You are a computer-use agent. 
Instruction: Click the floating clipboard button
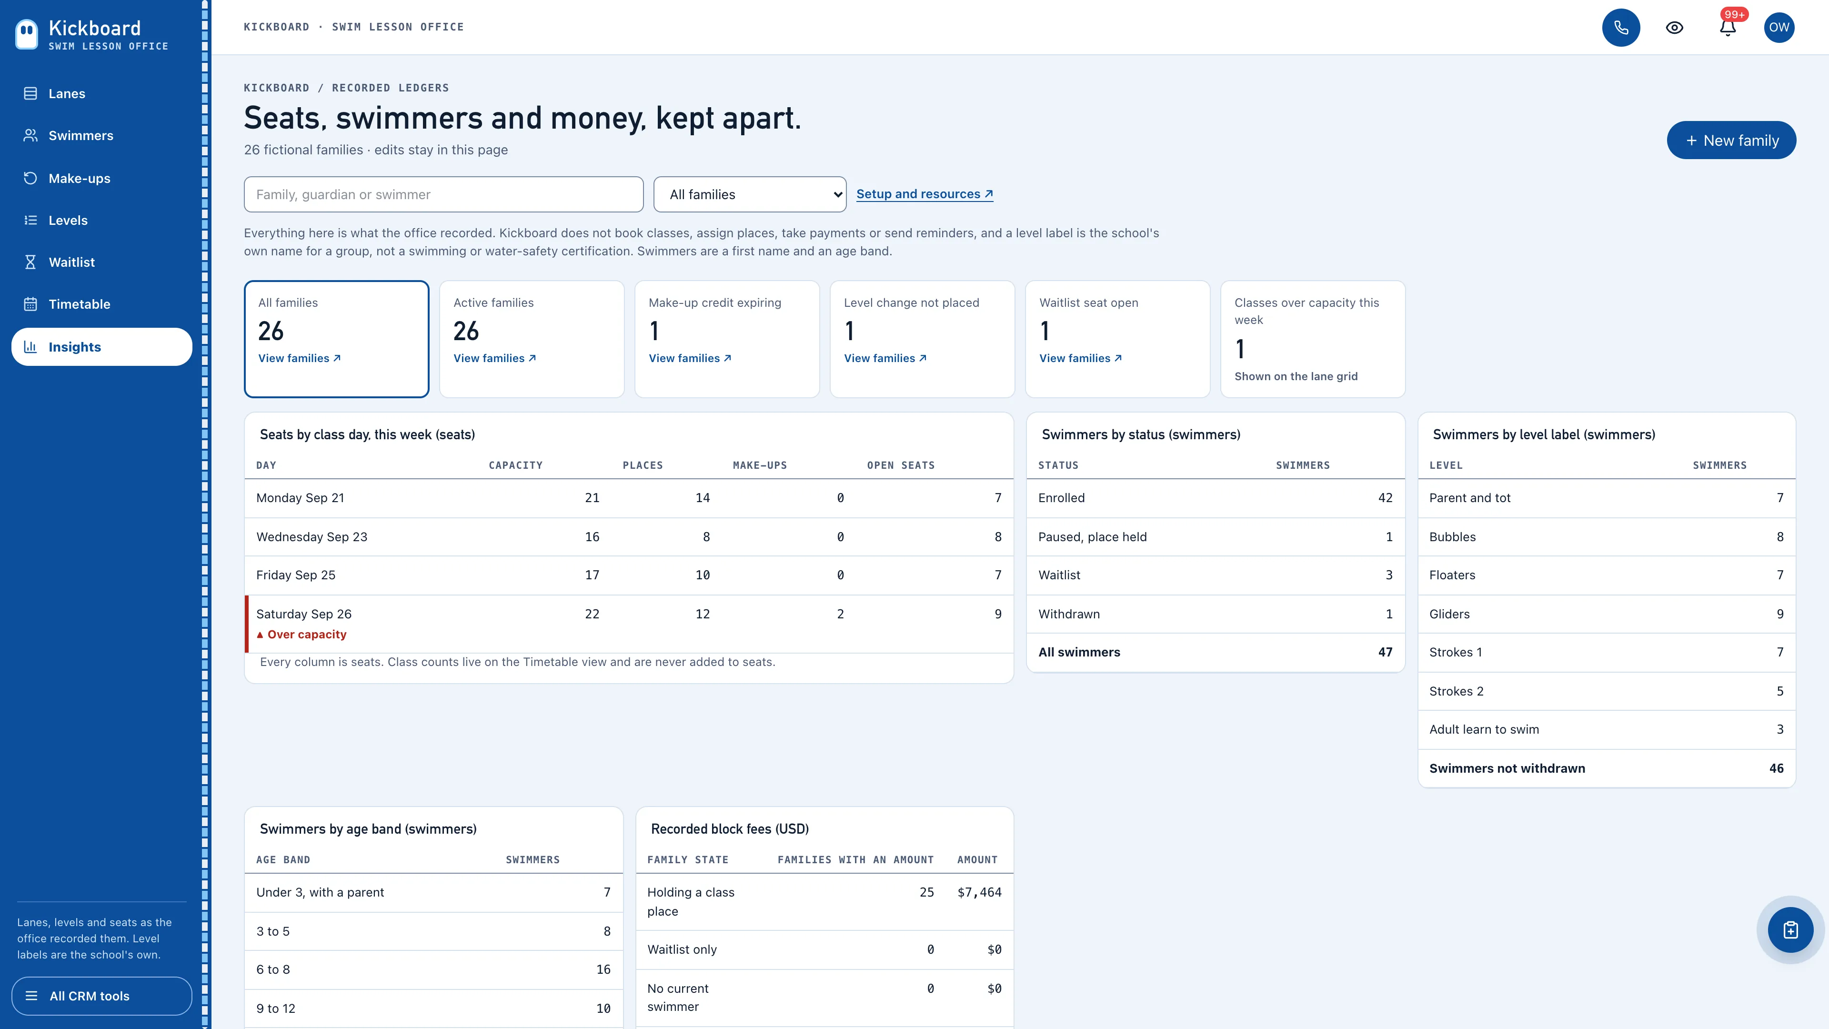point(1791,929)
